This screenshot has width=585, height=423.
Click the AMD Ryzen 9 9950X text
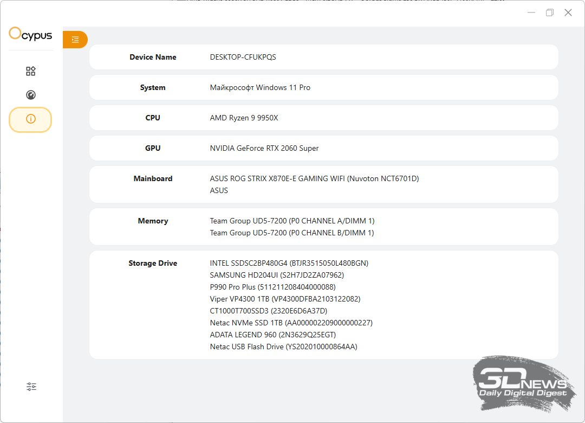[244, 118]
